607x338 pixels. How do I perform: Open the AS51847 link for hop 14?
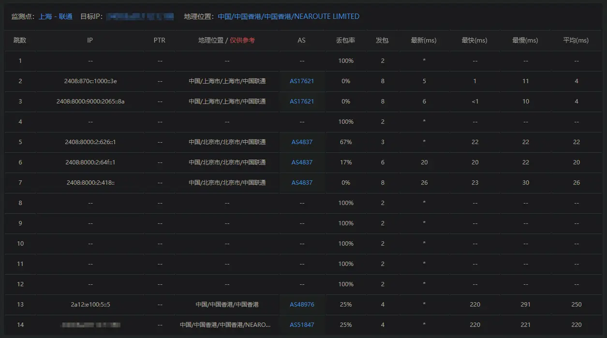(302, 325)
